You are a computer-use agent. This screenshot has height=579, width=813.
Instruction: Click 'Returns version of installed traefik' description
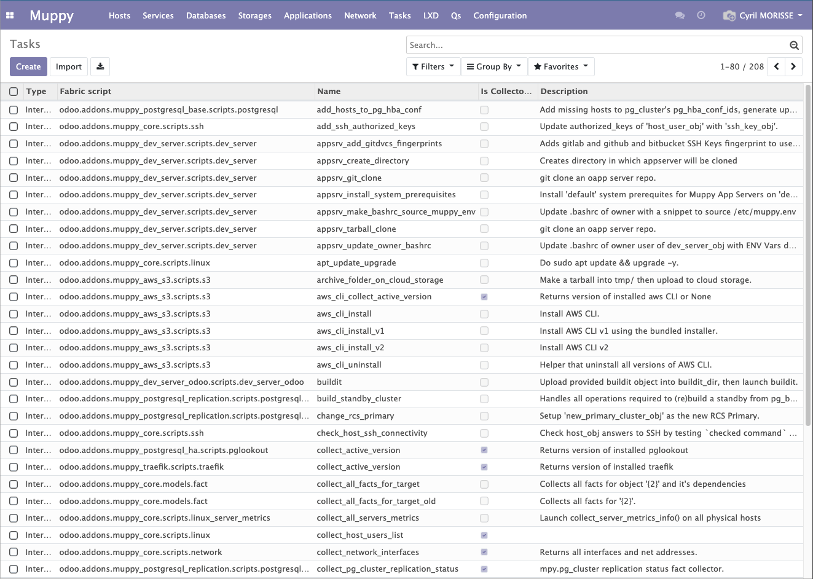click(x=606, y=467)
